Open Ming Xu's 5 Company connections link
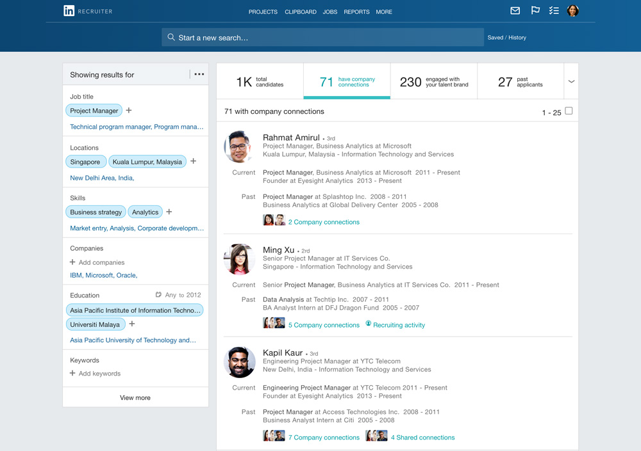The image size is (641, 451). [x=324, y=325]
